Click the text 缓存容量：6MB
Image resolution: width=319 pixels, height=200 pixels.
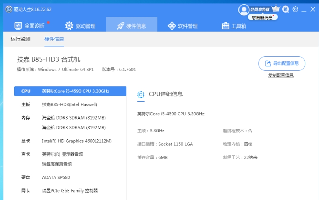(153, 158)
